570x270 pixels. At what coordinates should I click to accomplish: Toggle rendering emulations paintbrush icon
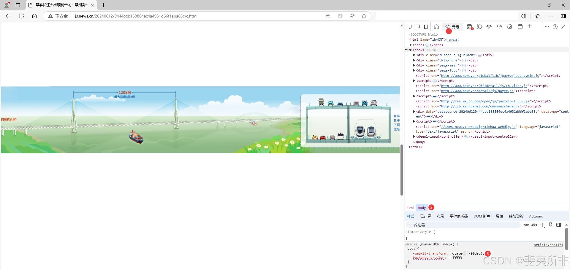pos(551,225)
